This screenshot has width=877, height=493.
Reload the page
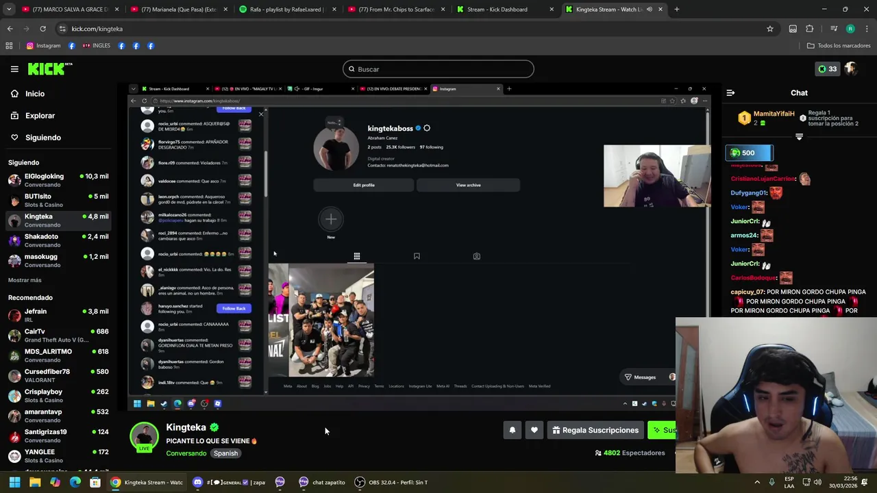(42, 29)
